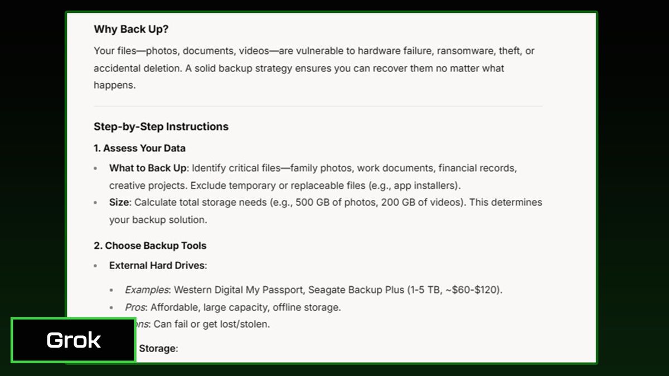Click the bold "What to Back Up" label
Screen dimensions: 669x376
tap(148, 168)
